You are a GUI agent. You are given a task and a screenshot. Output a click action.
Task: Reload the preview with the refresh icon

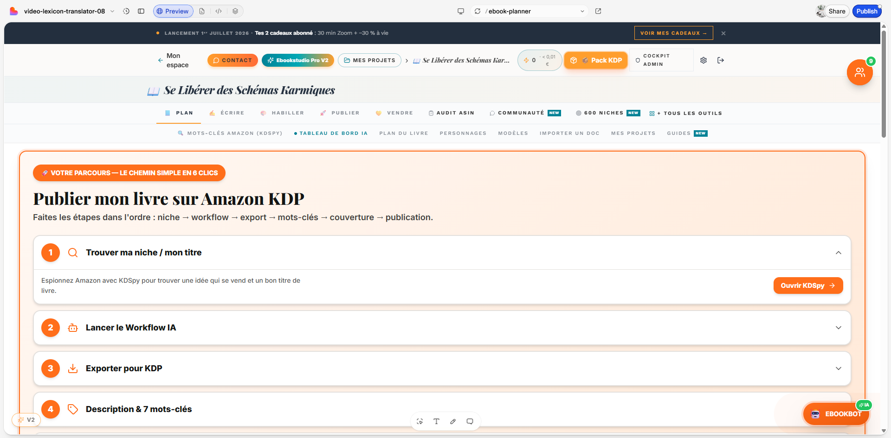click(478, 11)
